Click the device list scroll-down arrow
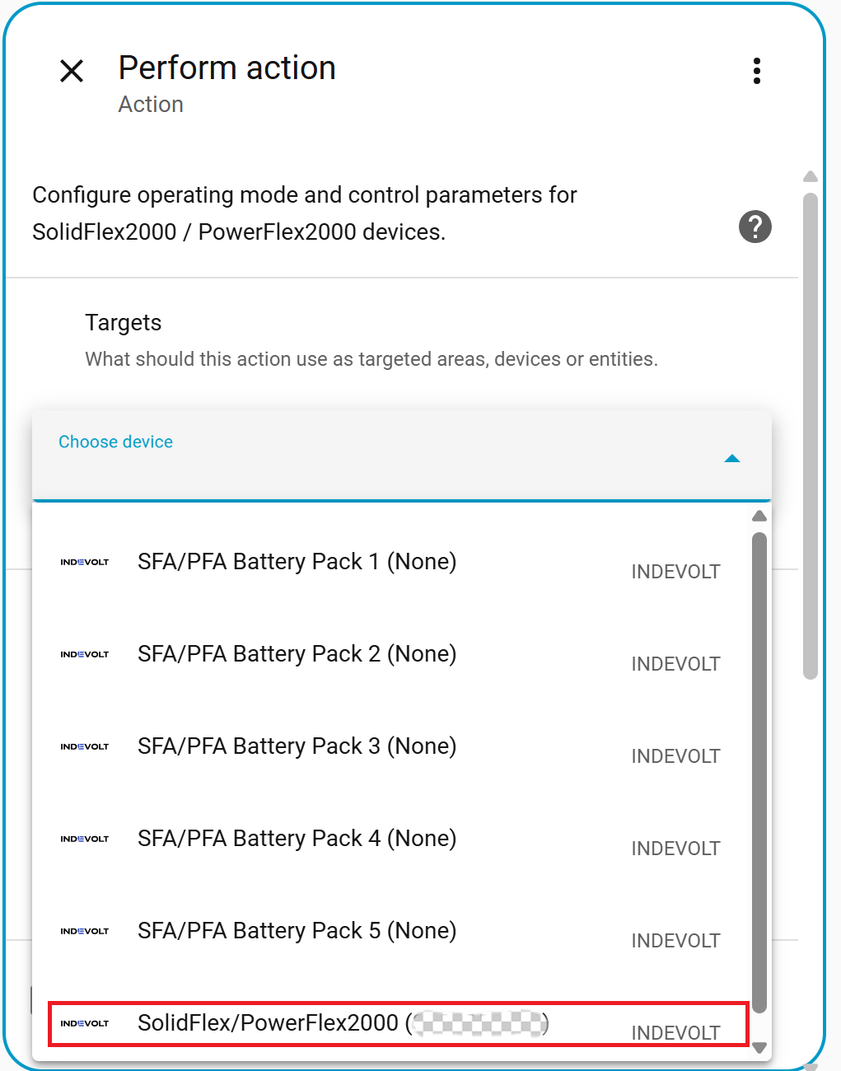The image size is (841, 1071). 759,1048
